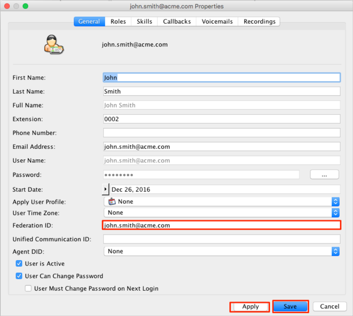
Task: Click the calendar icon in Apply User Profile
Action: 112,201
